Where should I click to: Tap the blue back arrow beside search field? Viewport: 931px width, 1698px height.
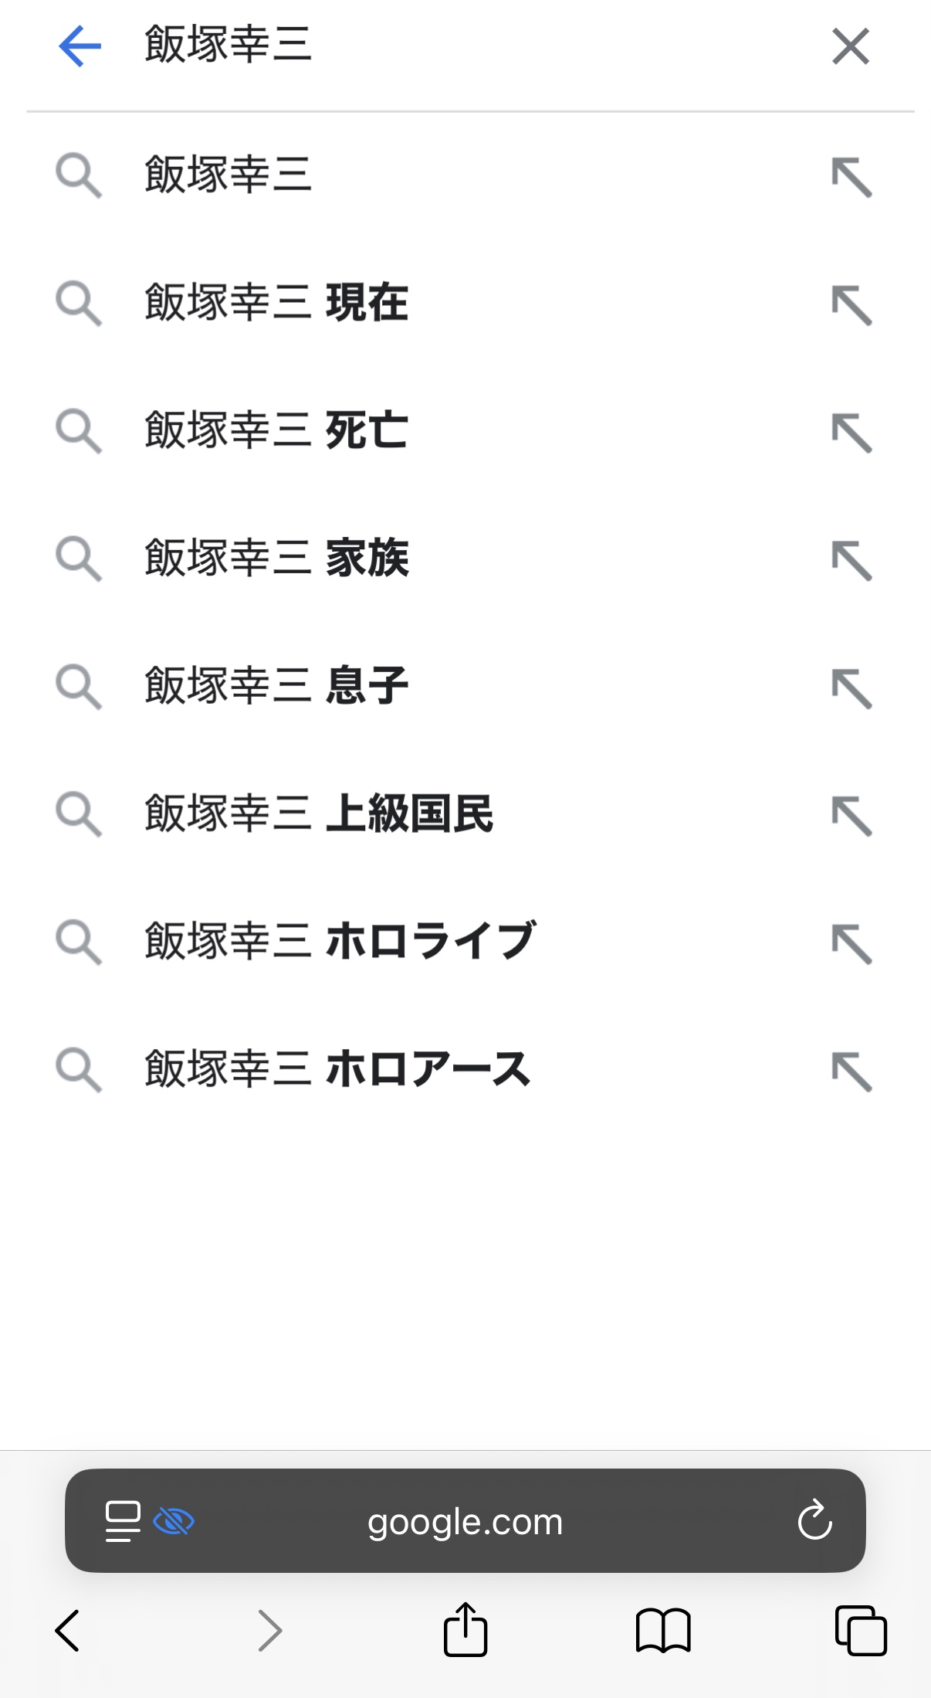pyautogui.click(x=80, y=46)
